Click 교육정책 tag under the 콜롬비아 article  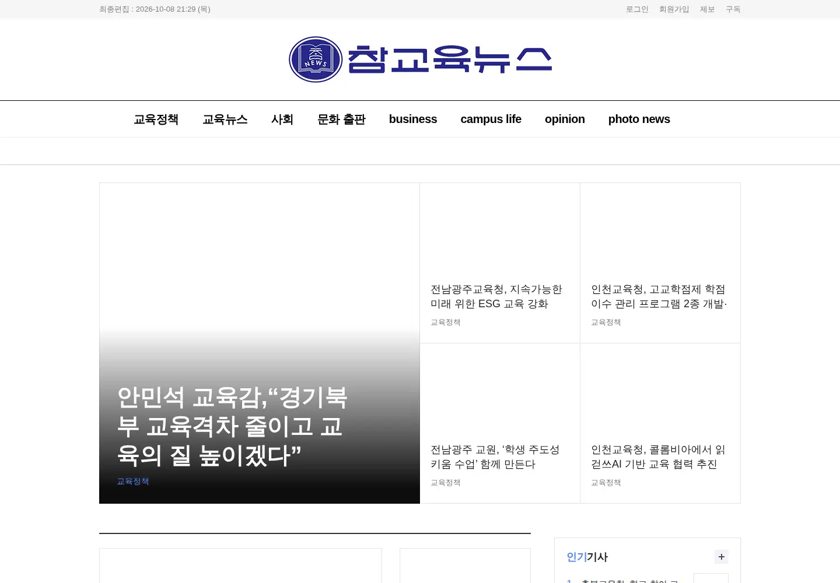606,483
